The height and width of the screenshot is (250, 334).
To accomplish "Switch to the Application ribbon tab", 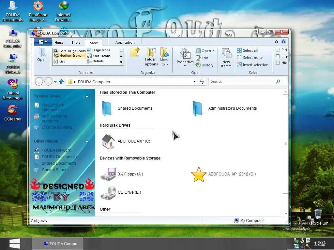I will point(125,42).
